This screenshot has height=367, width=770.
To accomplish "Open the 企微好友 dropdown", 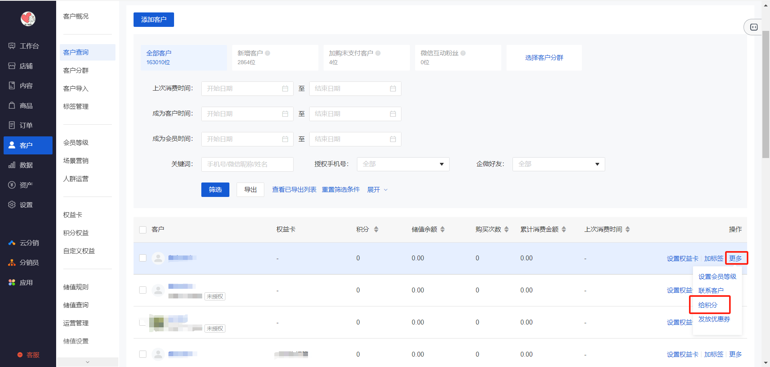I will (559, 164).
